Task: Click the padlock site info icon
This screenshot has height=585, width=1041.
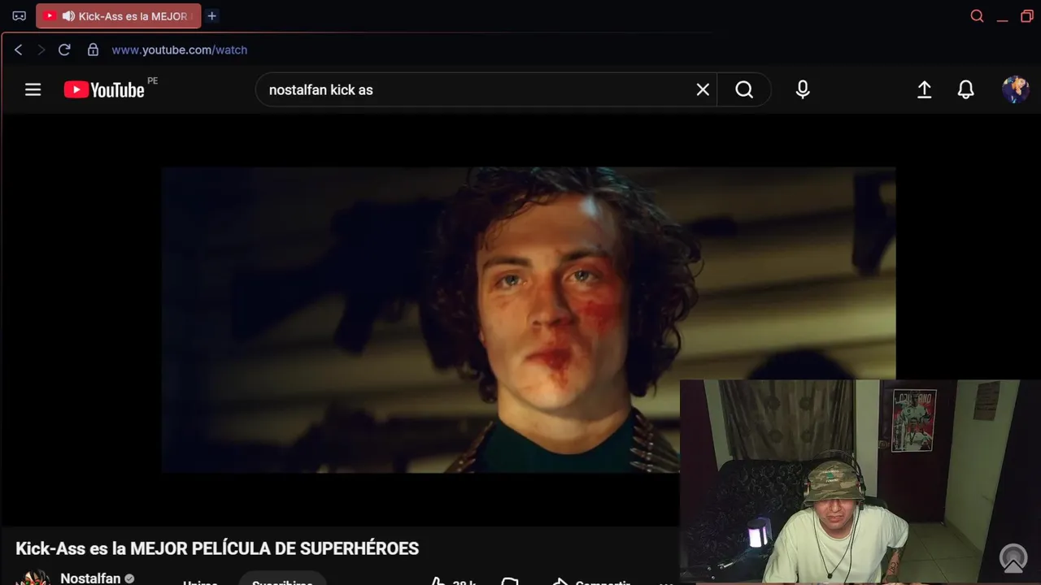Action: click(93, 50)
